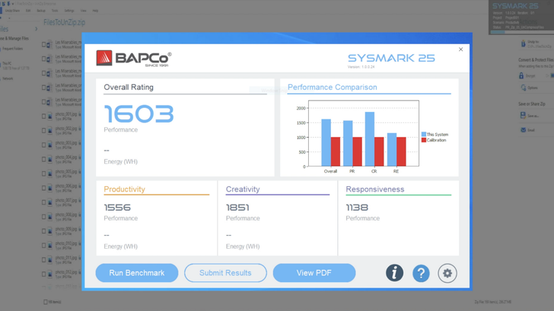Close the SYSmark 25 results dialog

(x=460, y=49)
